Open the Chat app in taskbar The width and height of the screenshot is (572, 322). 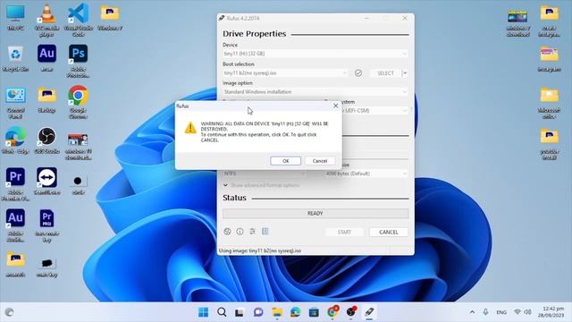(x=258, y=312)
